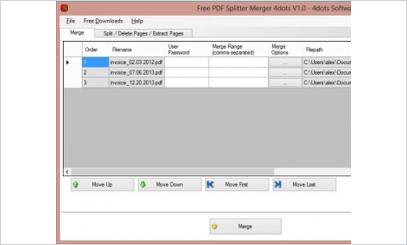Select the row header of row 2

click(x=73, y=73)
